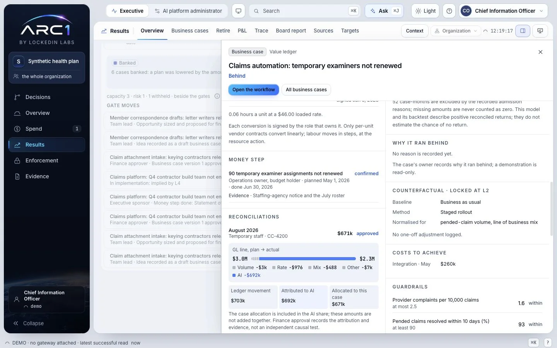This screenshot has height=348, width=557.
Task: Click the GL line plan-to-actual progress bar
Action: point(303,259)
